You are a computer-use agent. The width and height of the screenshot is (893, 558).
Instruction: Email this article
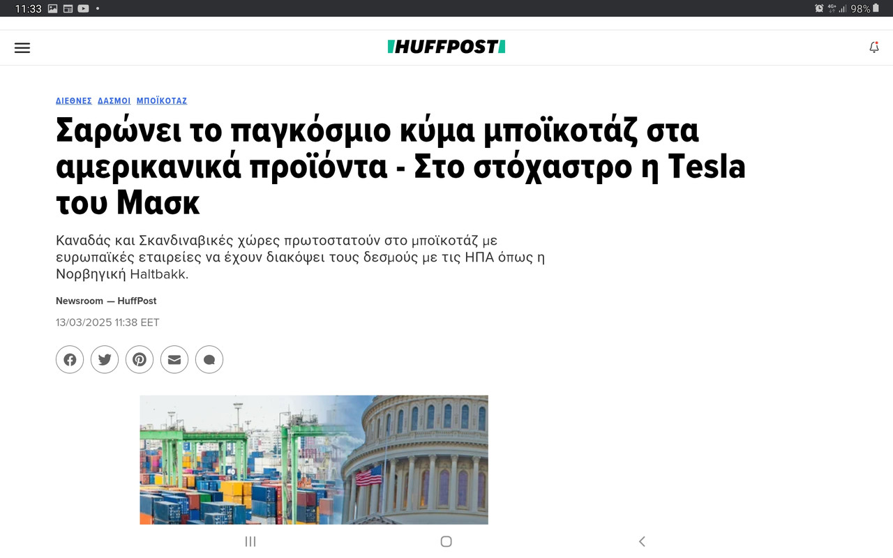pyautogui.click(x=174, y=359)
